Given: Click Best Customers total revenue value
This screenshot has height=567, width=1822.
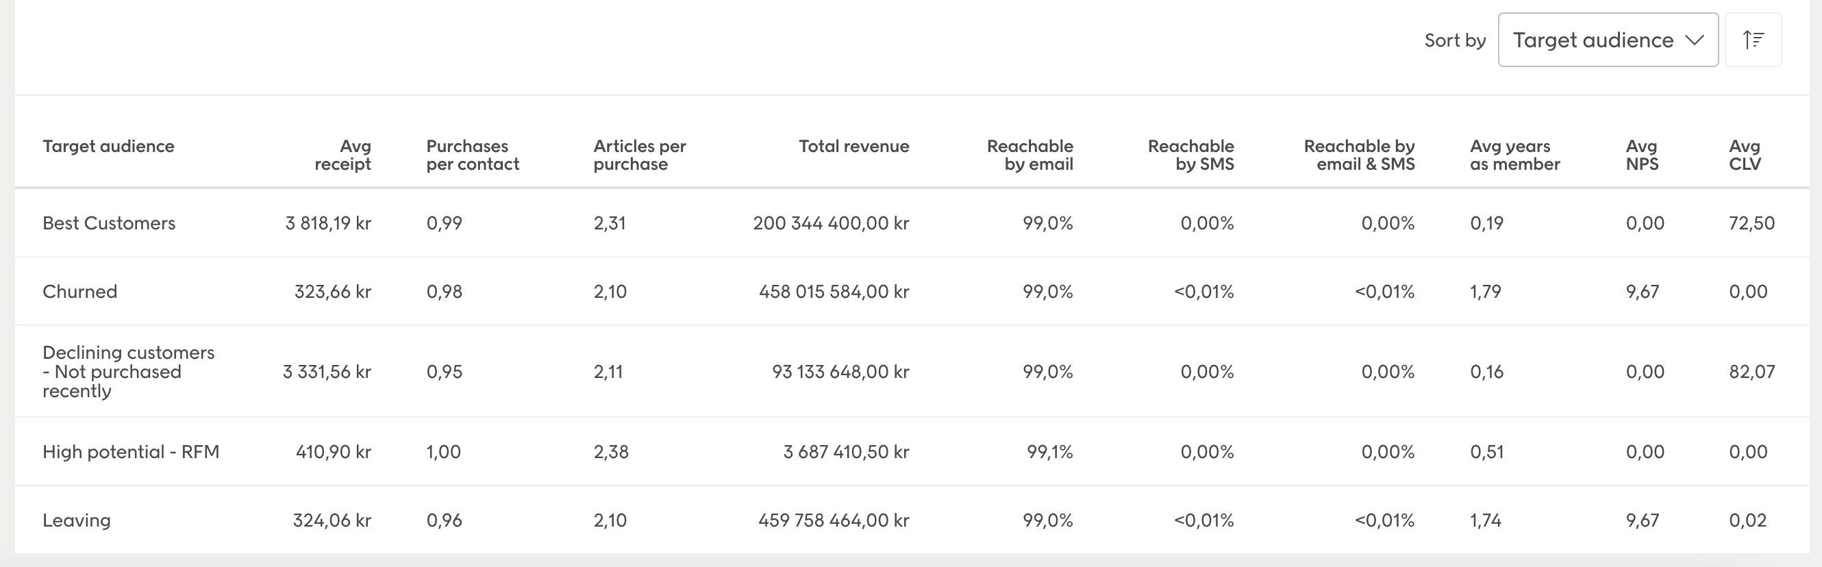Looking at the screenshot, I should click(x=830, y=223).
